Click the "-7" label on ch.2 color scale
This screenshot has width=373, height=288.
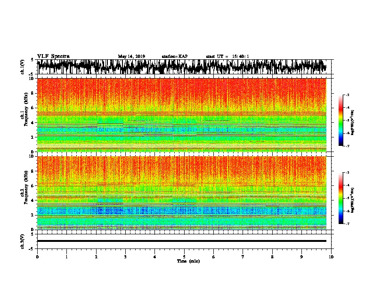coord(347,224)
